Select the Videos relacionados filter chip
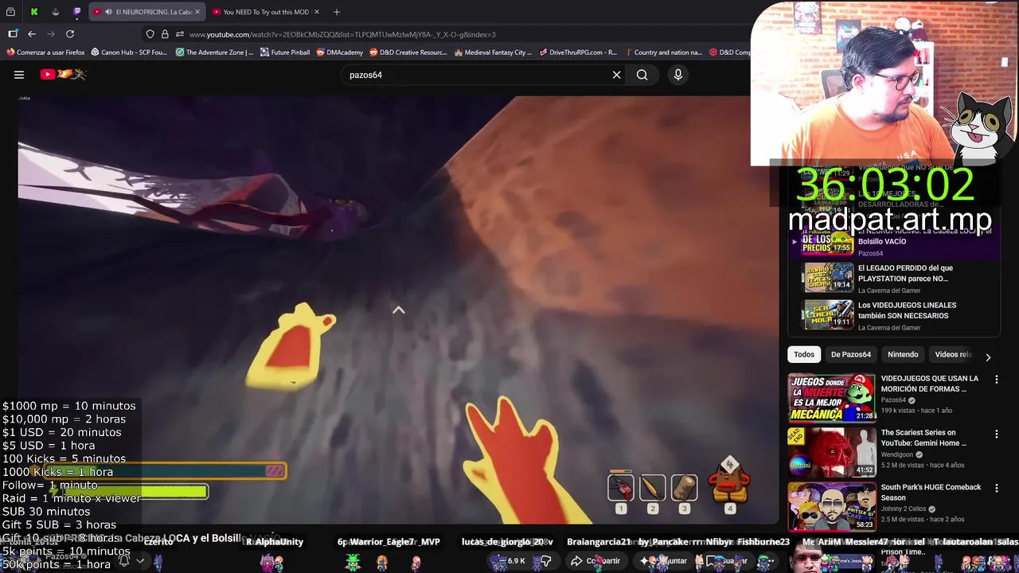Viewport: 1019px width, 573px height. [x=953, y=355]
